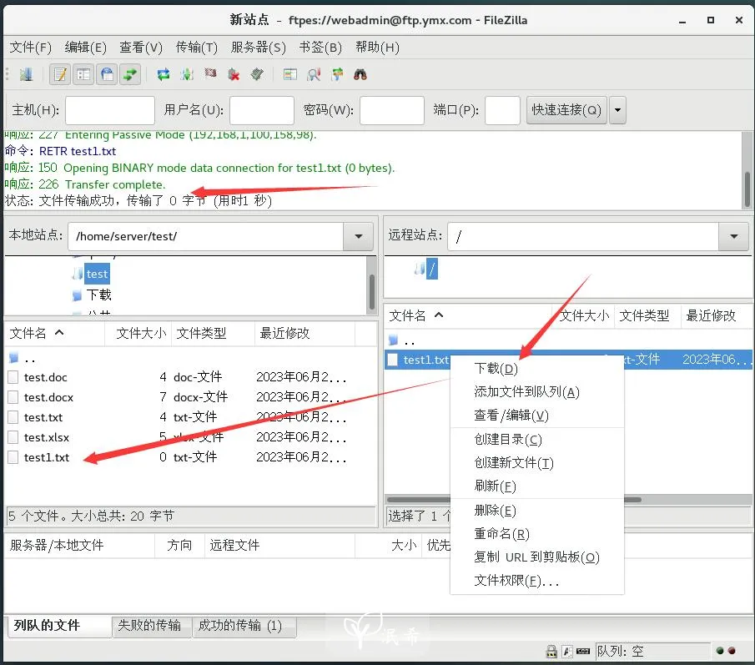Choose 复制 URL 到剪贴板(O) entry
755x665 pixels.
pos(537,557)
